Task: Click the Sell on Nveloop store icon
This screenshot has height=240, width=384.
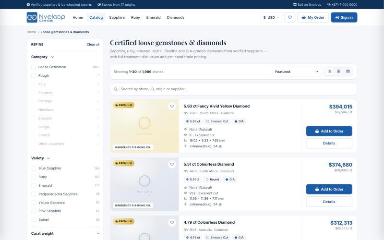Action: coord(295,4)
